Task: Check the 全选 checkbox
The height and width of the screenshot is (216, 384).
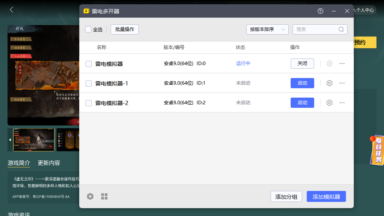Action: pyautogui.click(x=88, y=29)
